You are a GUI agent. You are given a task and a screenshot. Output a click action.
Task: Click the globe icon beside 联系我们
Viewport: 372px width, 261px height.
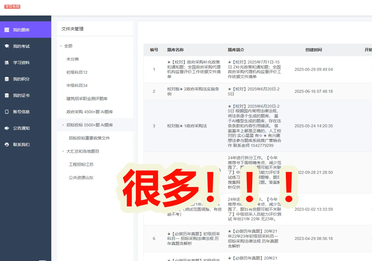pos(6,144)
